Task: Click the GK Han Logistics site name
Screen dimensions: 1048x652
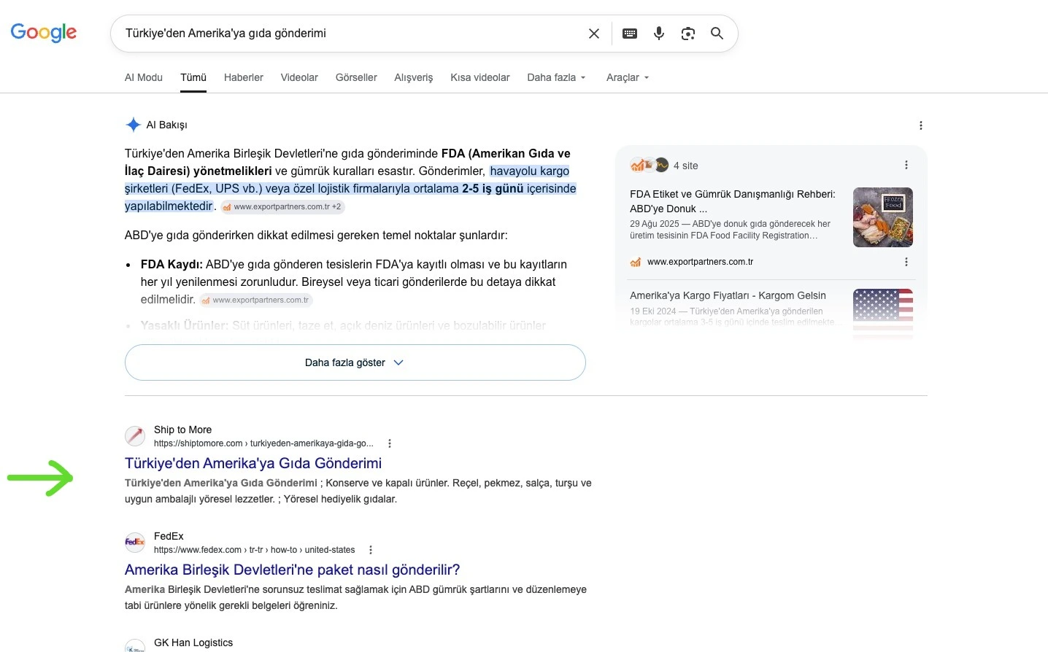Action: tap(193, 643)
